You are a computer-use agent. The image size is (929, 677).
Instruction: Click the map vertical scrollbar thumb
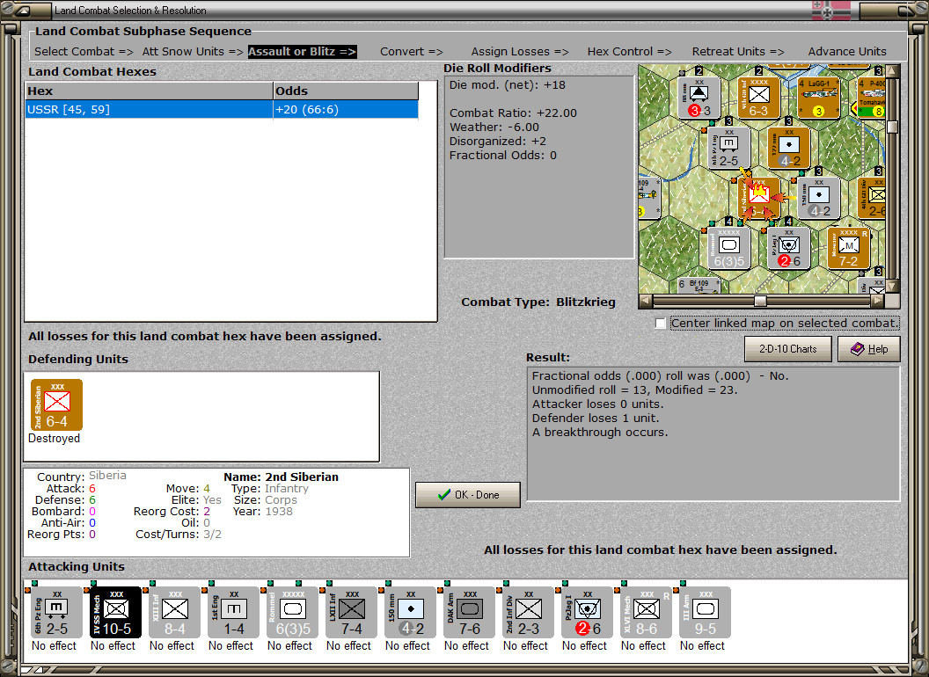892,127
